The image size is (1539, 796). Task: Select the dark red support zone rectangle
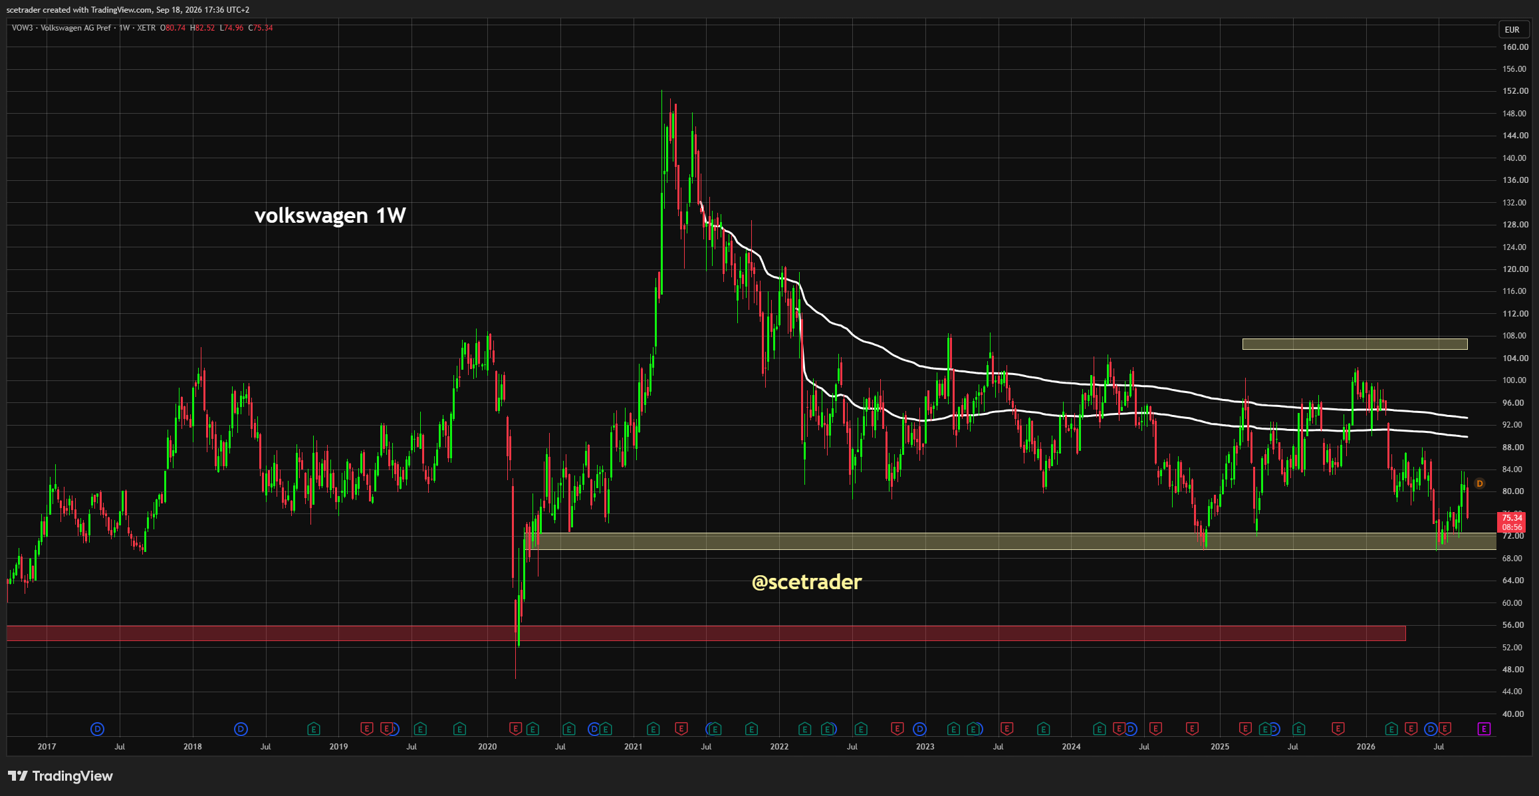706,633
